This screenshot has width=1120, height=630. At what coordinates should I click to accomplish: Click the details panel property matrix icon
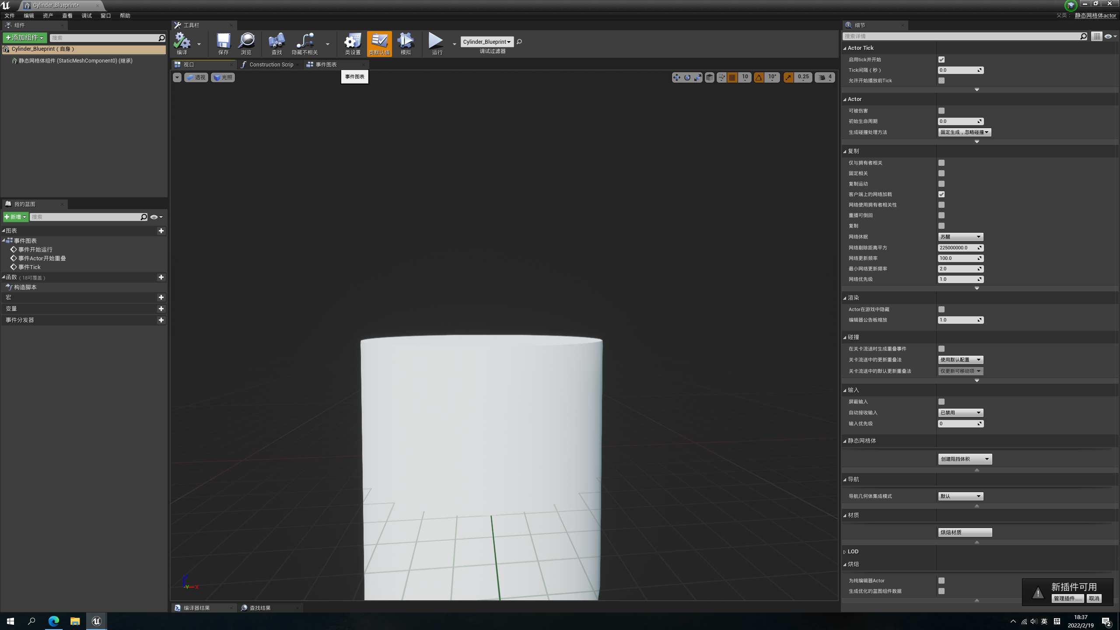[1096, 36]
